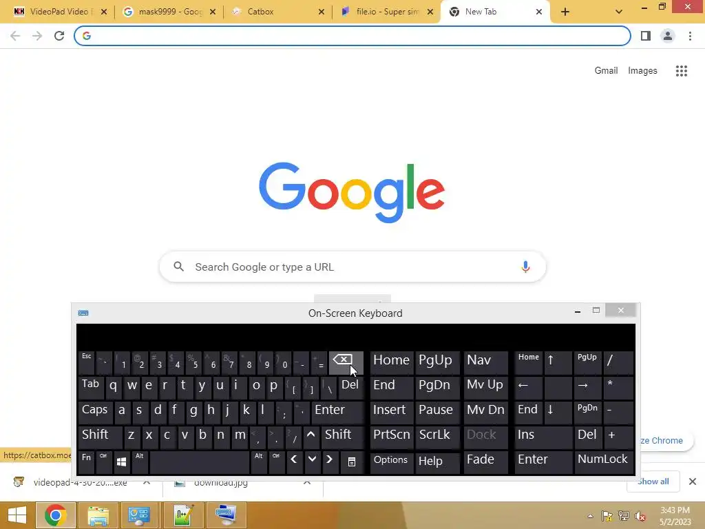The height and width of the screenshot is (529, 705).
Task: Toggle the NumLock key
Action: point(602,462)
